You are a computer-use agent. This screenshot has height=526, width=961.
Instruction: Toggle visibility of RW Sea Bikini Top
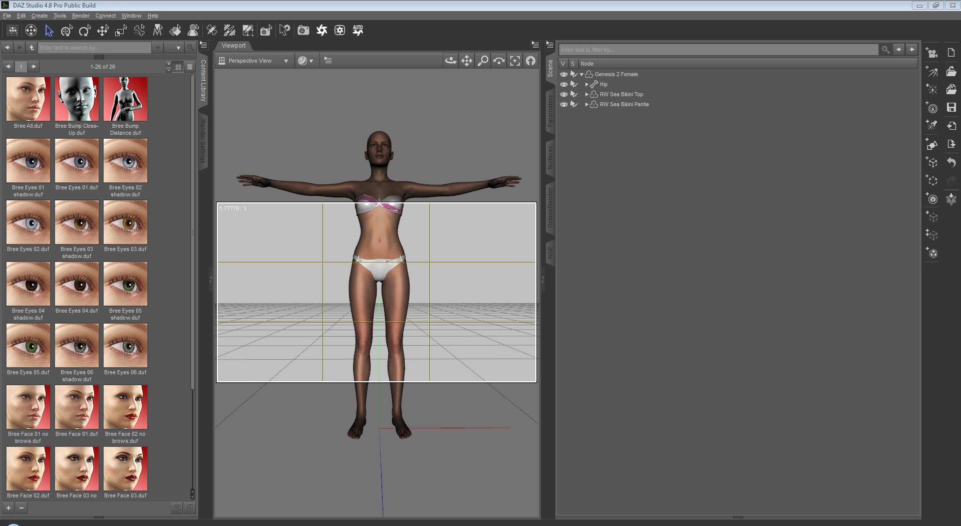pyautogui.click(x=564, y=94)
